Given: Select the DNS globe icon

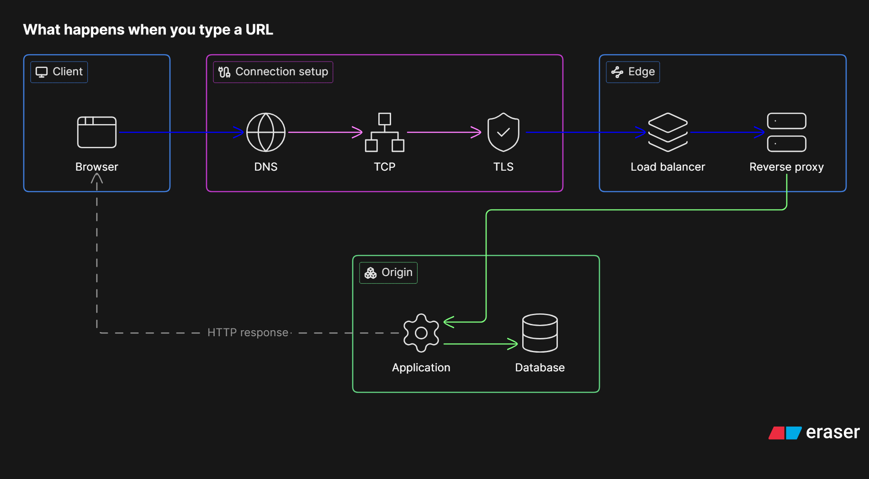Looking at the screenshot, I should point(266,132).
